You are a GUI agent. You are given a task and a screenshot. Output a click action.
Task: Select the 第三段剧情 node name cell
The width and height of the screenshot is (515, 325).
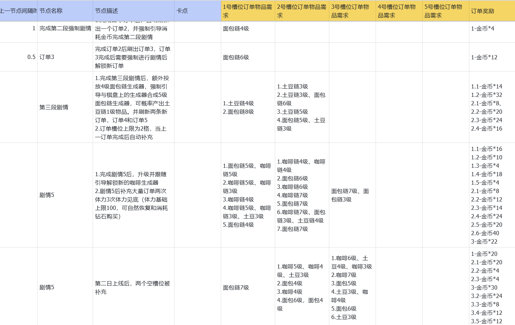(x=65, y=107)
